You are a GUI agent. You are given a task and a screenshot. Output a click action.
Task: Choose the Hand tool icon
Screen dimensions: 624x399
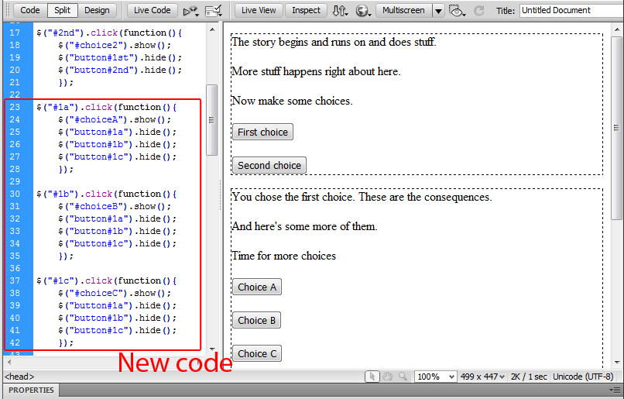[388, 377]
